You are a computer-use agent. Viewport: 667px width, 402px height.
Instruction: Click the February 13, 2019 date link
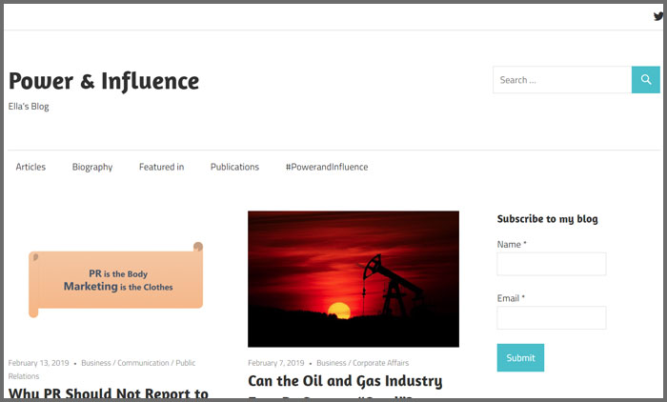pyautogui.click(x=38, y=363)
